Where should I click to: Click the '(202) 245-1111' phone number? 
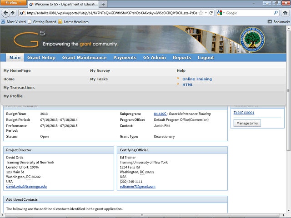point(131,182)
